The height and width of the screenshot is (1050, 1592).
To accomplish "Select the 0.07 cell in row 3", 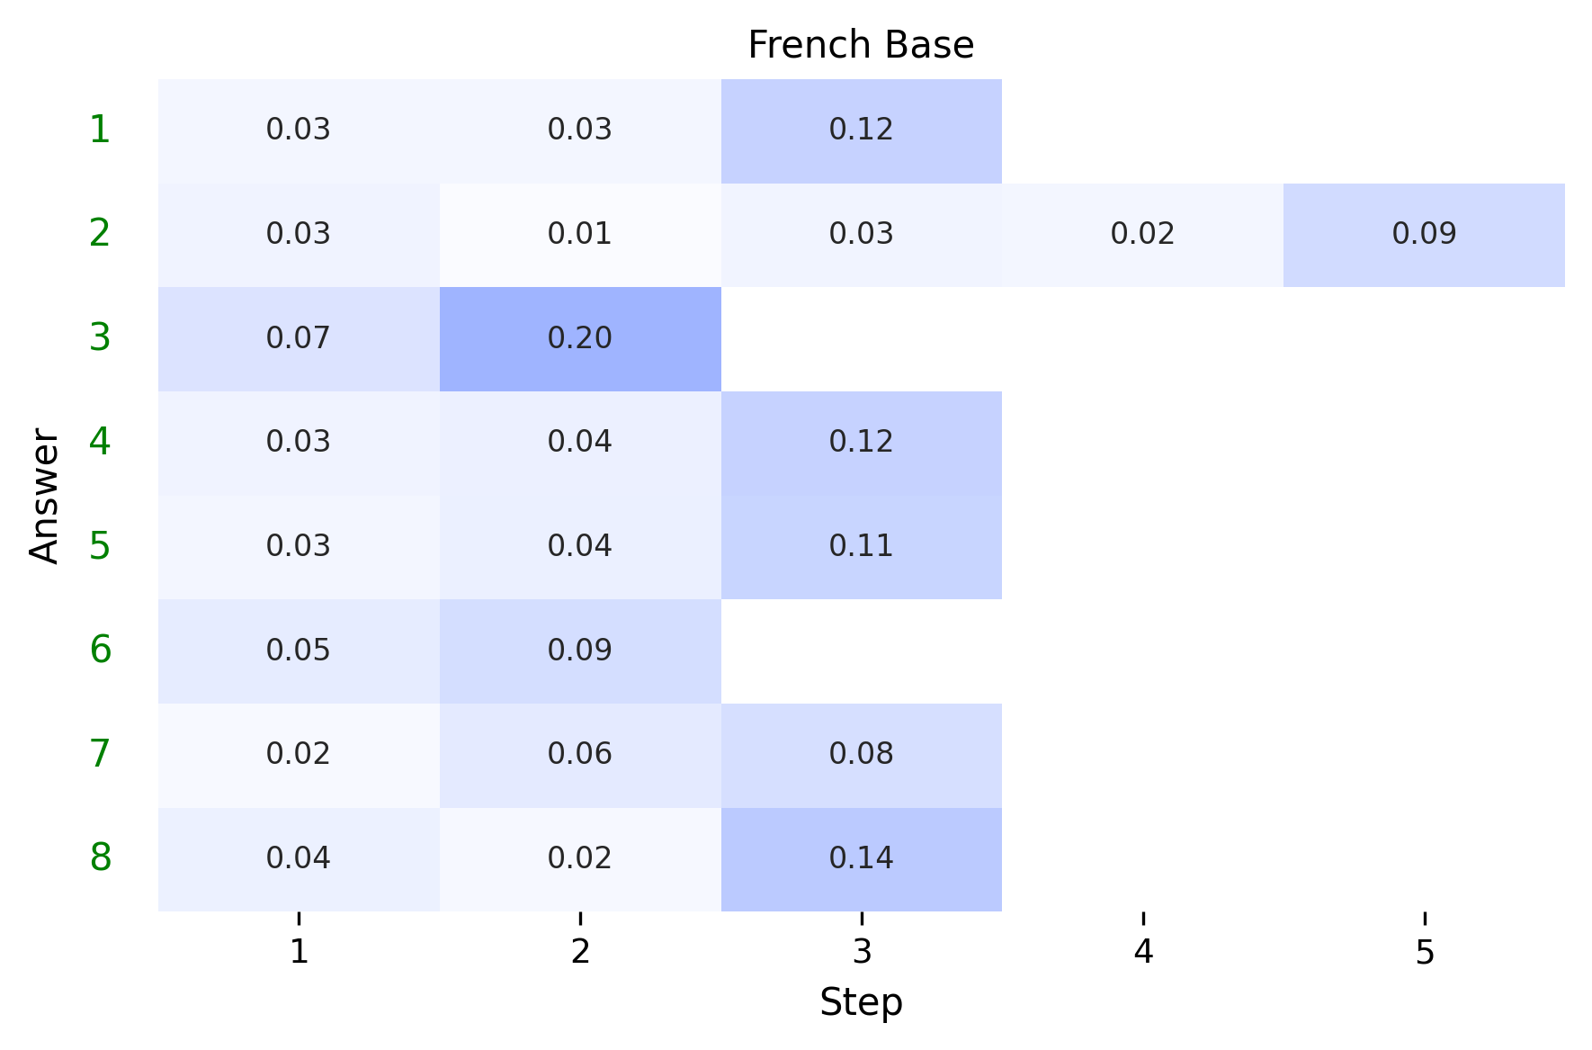I will tap(299, 338).
